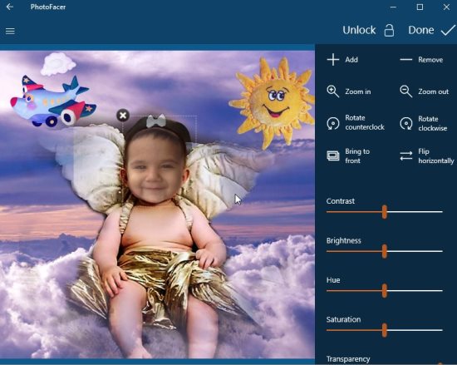Image resolution: width=457 pixels, height=365 pixels.
Task: Go back with the arrow button
Action: coord(10,7)
